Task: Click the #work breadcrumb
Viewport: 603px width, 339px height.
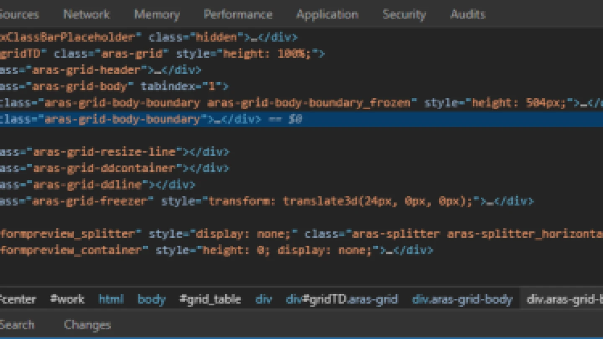Action: click(67, 299)
